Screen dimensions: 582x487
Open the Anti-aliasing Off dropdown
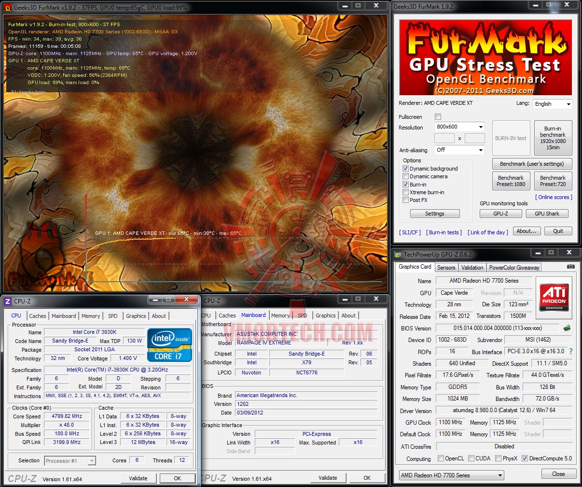click(459, 150)
